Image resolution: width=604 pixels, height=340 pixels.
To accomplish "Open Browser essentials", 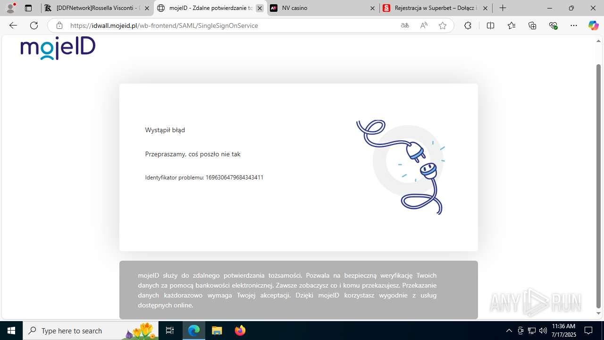I will coord(554,25).
